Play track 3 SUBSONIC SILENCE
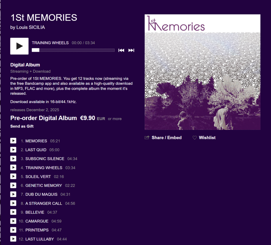 (x=13, y=158)
